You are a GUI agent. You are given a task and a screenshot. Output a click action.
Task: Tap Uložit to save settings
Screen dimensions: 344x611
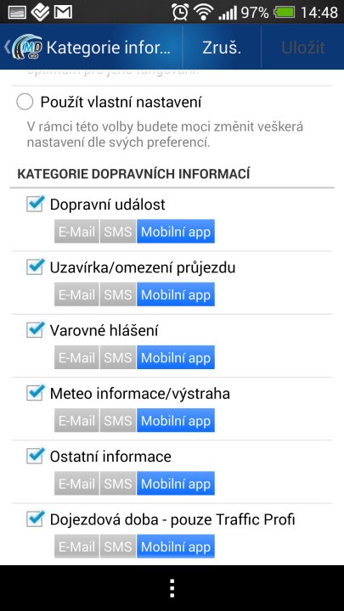[303, 48]
